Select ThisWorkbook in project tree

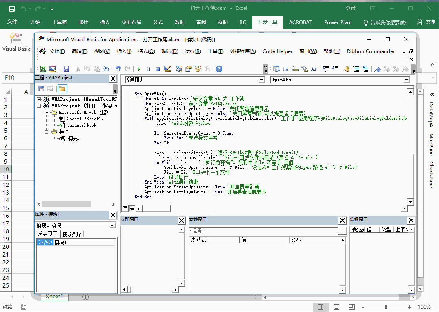coord(81,125)
